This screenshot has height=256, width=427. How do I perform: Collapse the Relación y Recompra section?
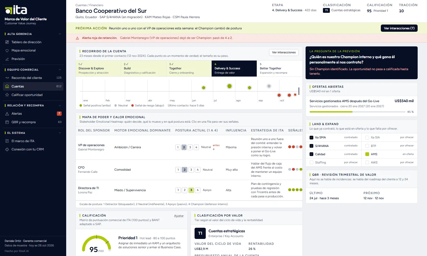[x=60, y=105]
